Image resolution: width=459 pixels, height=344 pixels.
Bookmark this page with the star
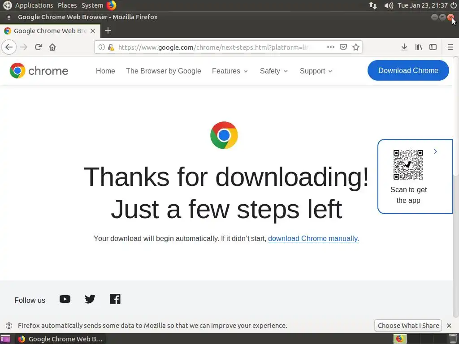pyautogui.click(x=355, y=47)
